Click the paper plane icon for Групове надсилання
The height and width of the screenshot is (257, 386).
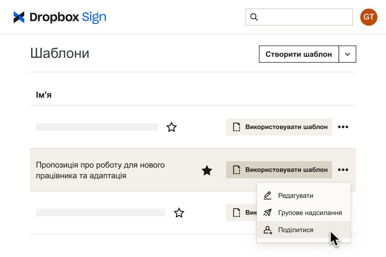(267, 212)
